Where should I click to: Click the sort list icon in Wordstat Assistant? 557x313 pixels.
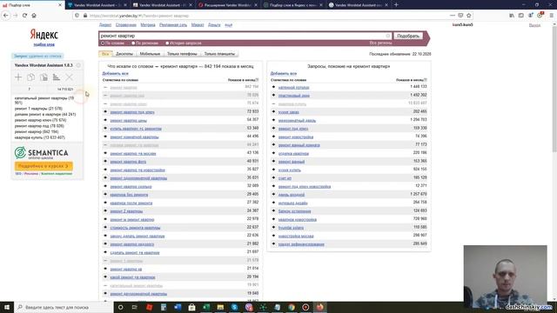pos(56,77)
